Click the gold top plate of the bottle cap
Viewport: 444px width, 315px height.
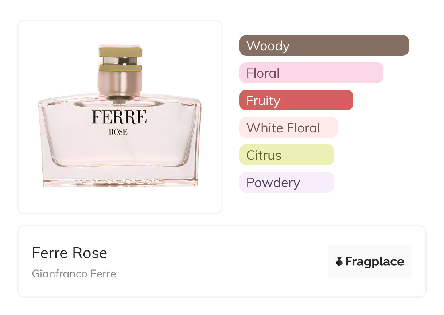pos(120,52)
